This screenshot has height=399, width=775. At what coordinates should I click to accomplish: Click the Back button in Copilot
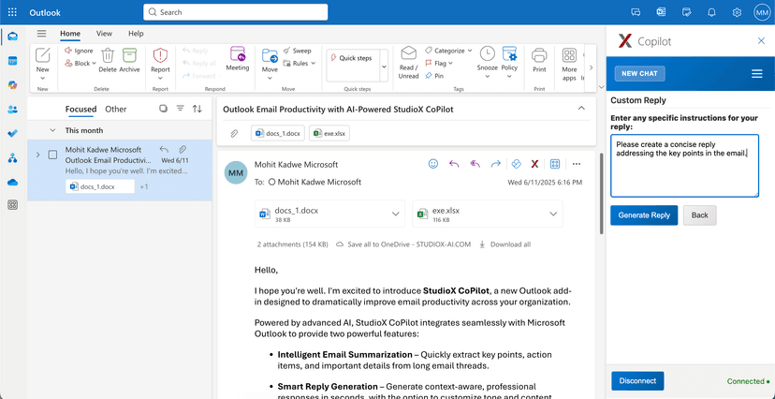(x=699, y=215)
